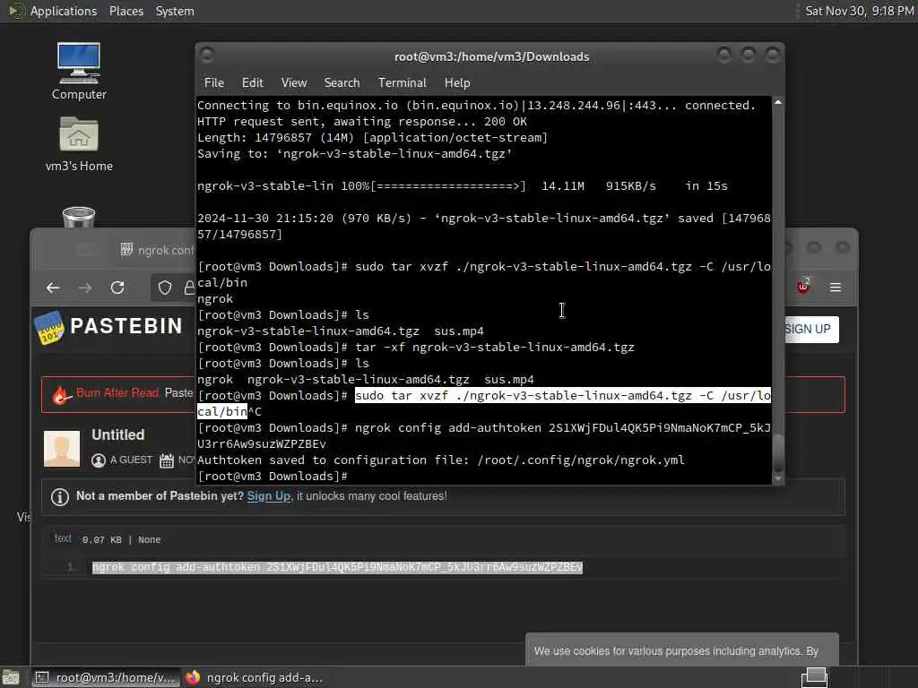918x688 pixels.
Task: Click the guest user avatar image
Action: 62,449
